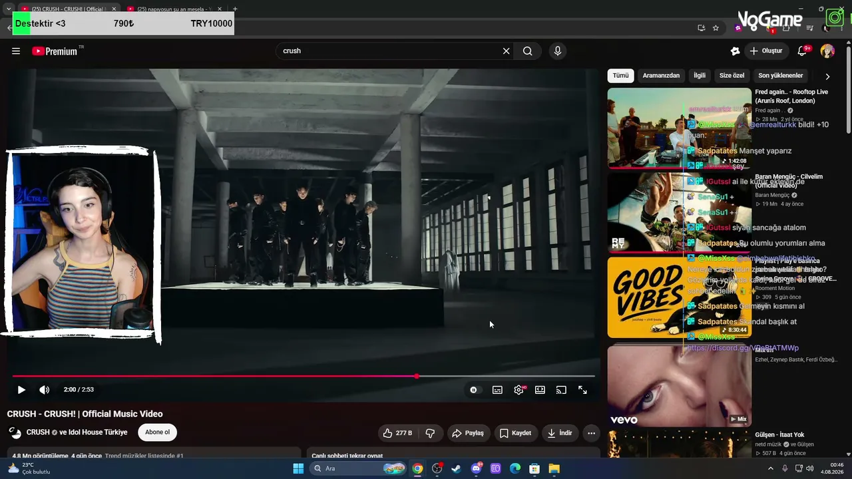This screenshot has width=852, height=479.
Task: Open the YouTube notifications bell
Action: click(x=803, y=51)
